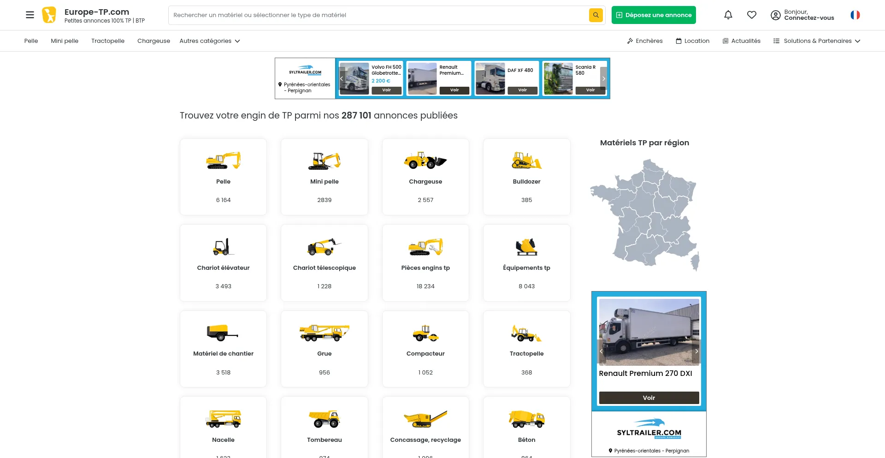The height and width of the screenshot is (458, 885).
Task: Select the Chargeuse loader category icon
Action: 425,160
